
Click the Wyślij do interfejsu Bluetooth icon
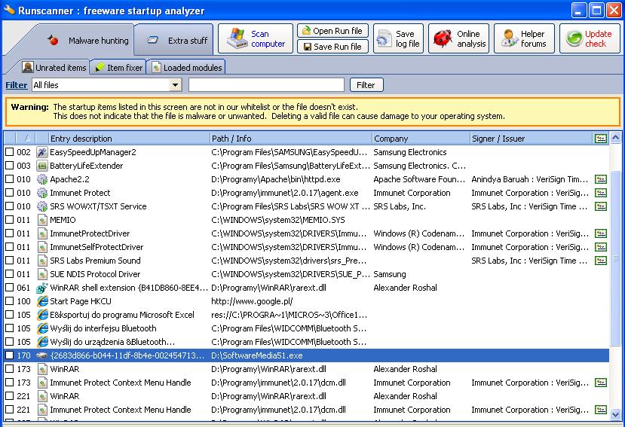(42, 328)
